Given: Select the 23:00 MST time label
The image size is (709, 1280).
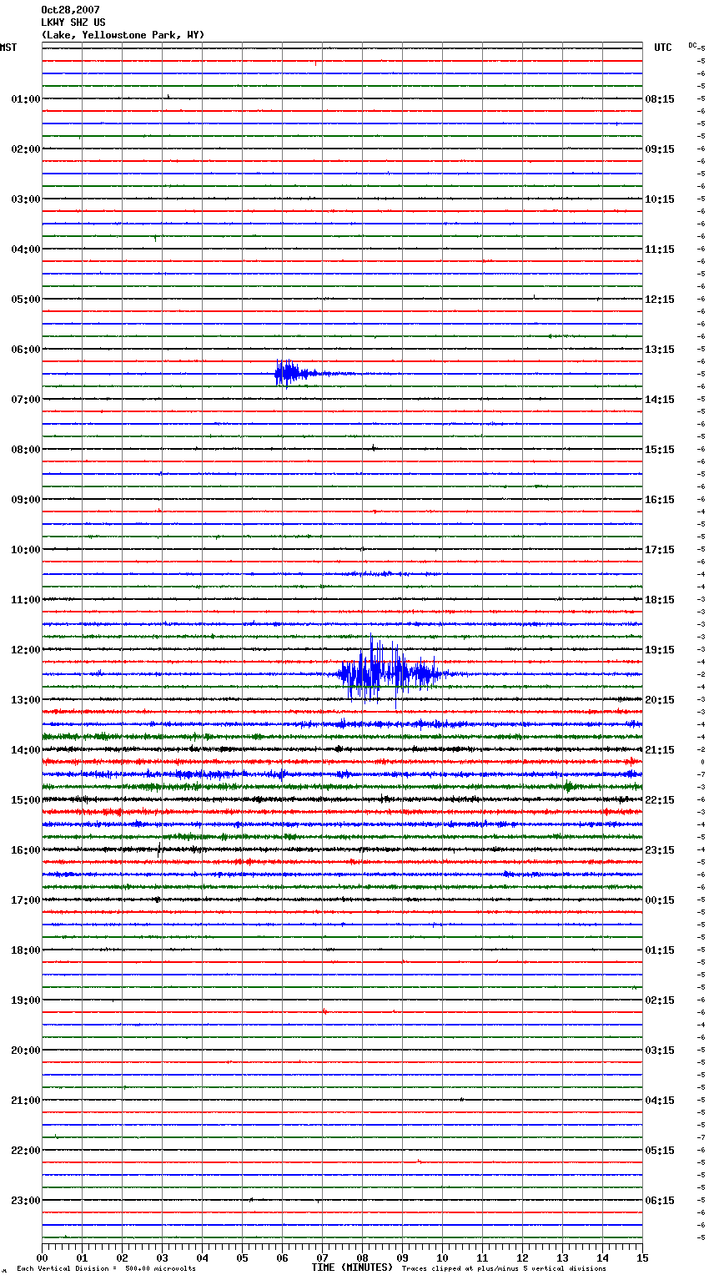Looking at the screenshot, I should coord(26,1201).
